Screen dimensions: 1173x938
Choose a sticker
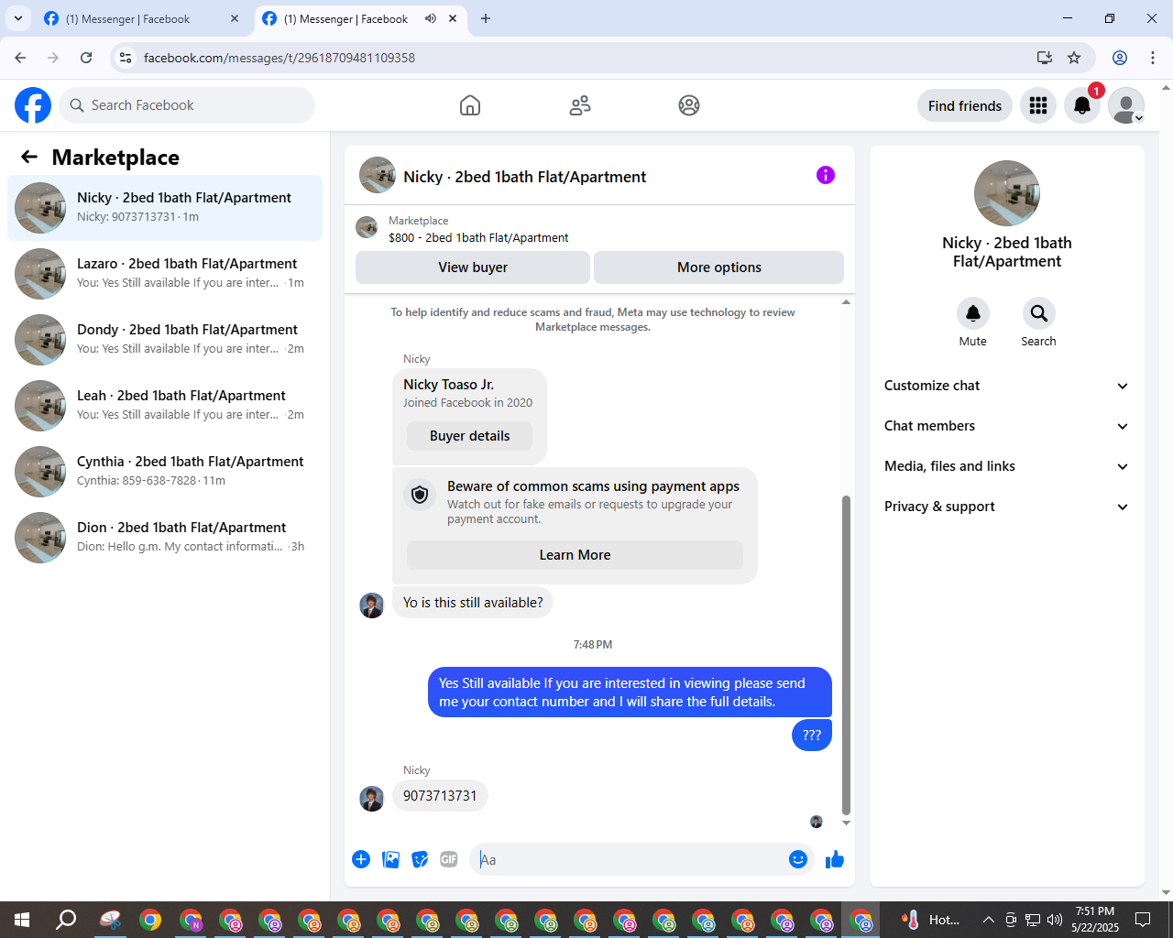tap(420, 859)
